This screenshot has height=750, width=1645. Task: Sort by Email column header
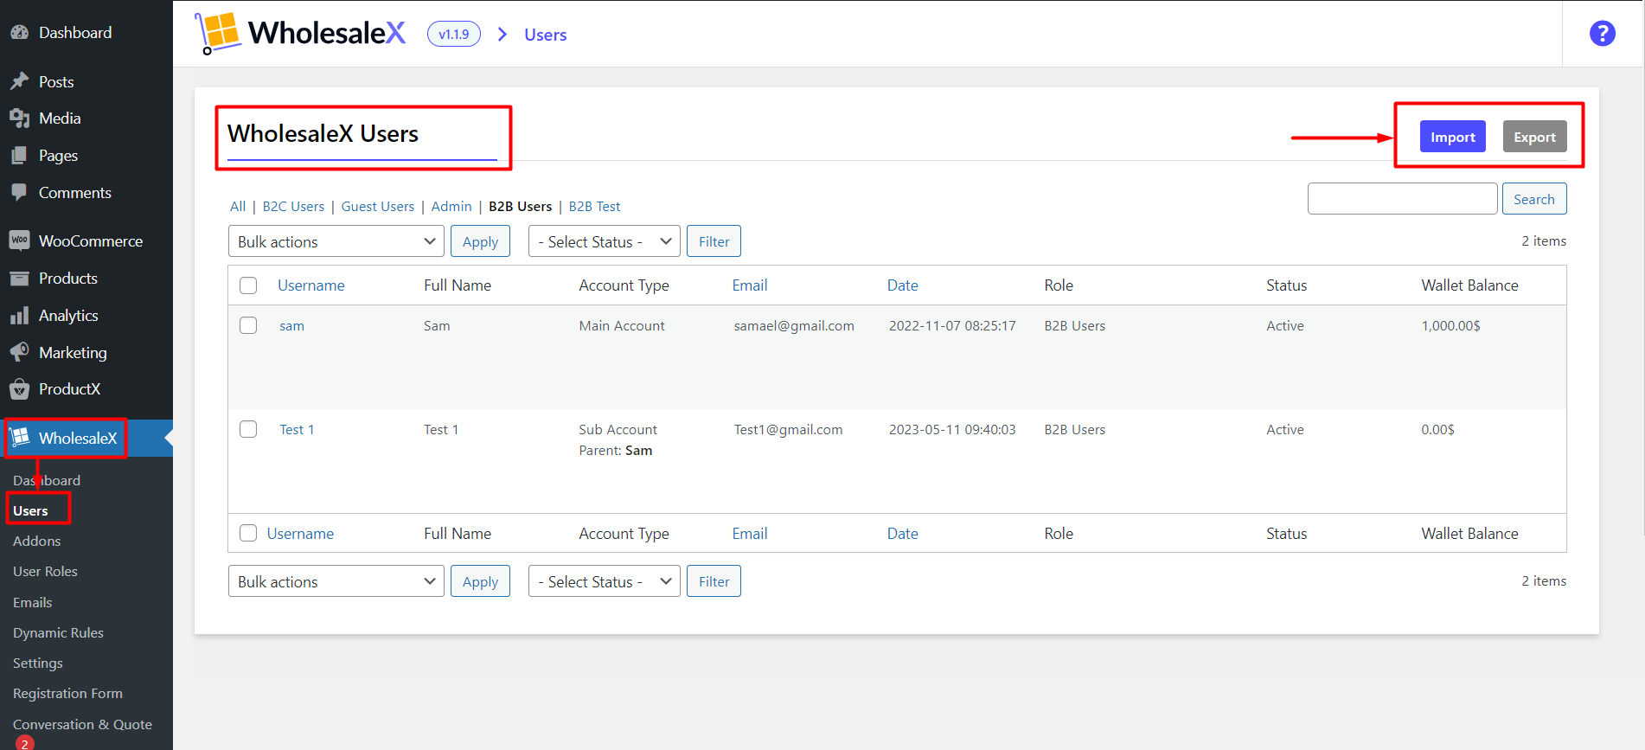point(749,285)
